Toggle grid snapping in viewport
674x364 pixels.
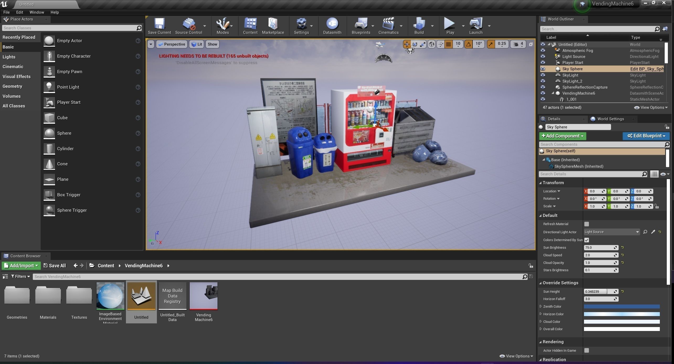point(449,44)
